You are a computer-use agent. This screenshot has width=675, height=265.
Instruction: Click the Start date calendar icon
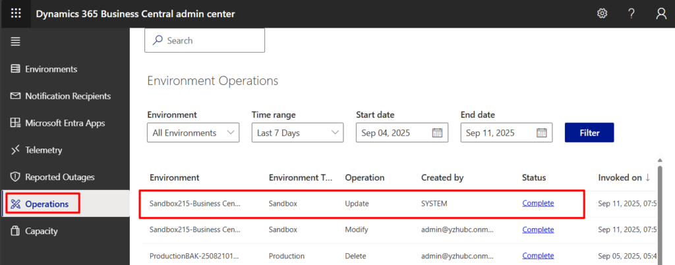click(437, 133)
